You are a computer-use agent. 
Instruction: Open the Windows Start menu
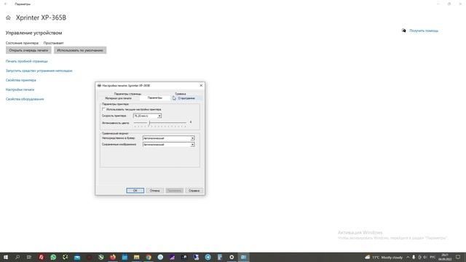click(x=6, y=257)
